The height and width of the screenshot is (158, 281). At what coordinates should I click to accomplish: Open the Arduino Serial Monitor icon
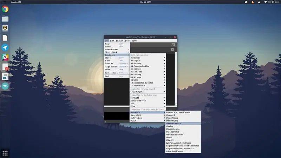[173, 45]
